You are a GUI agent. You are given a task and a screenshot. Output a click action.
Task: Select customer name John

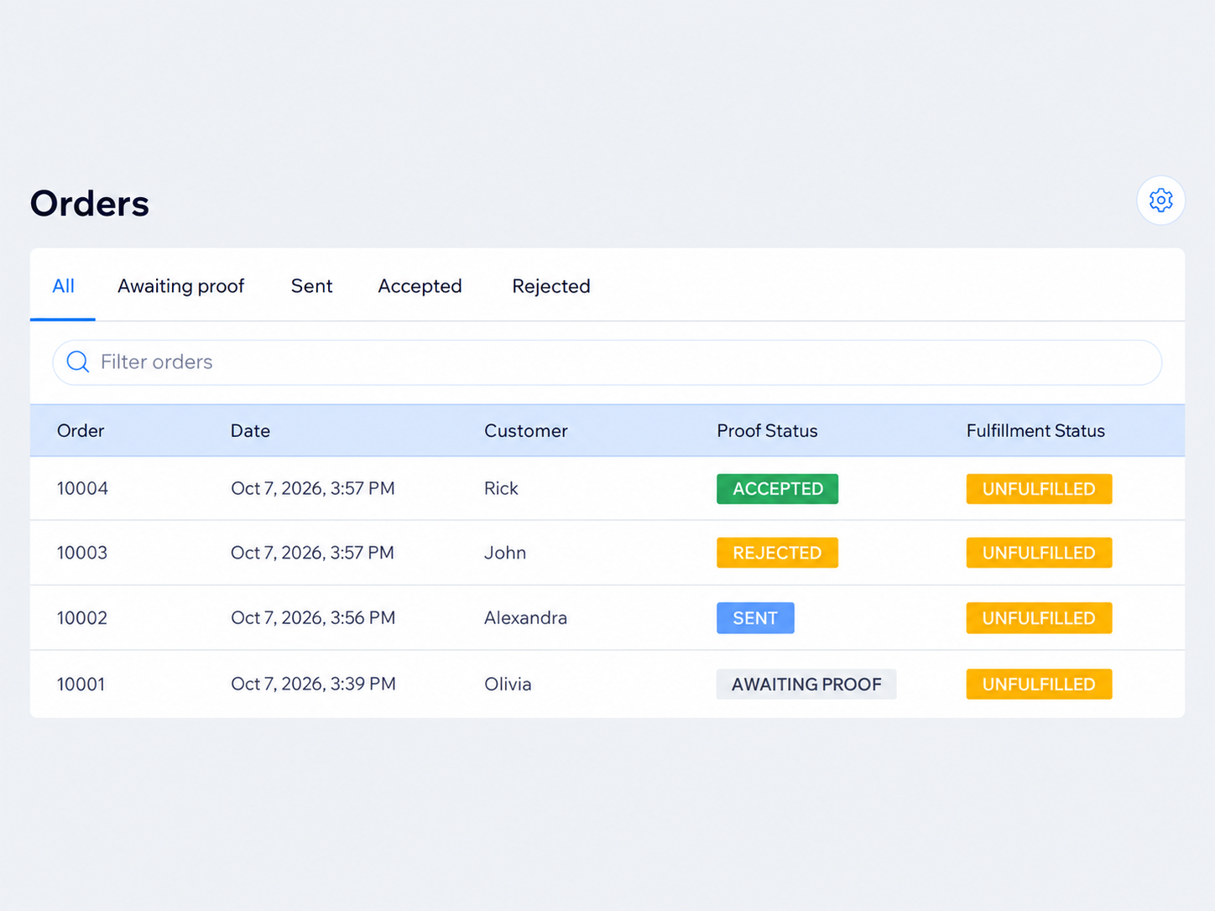[x=505, y=553]
